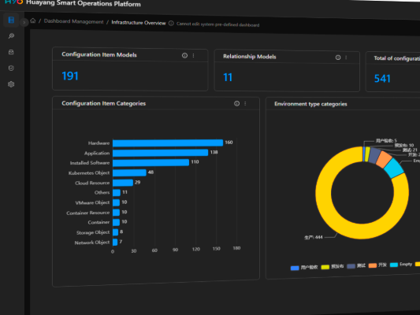
Task: Click the VMware Object bar
Action: [117, 202]
